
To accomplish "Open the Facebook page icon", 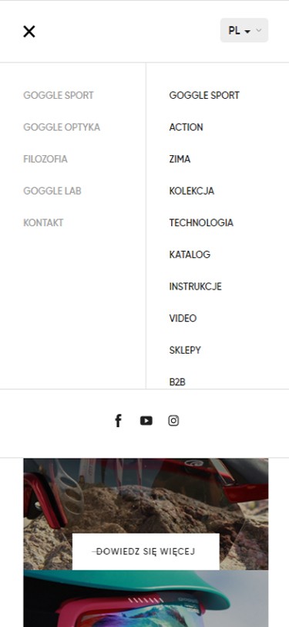I will [x=118, y=421].
